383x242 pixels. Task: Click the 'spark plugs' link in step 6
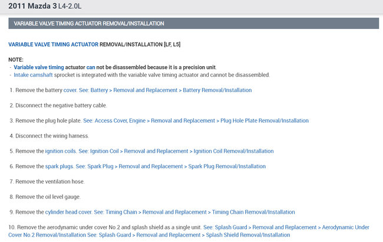click(59, 166)
